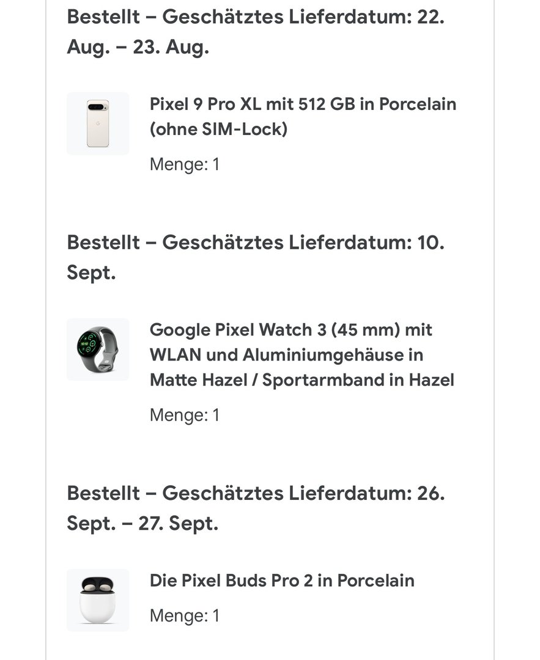Select the Pixel Buds Pro 2 thumbnail
The image size is (540, 660).
click(98, 600)
